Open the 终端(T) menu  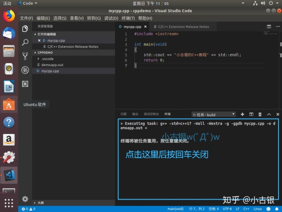click(128, 18)
